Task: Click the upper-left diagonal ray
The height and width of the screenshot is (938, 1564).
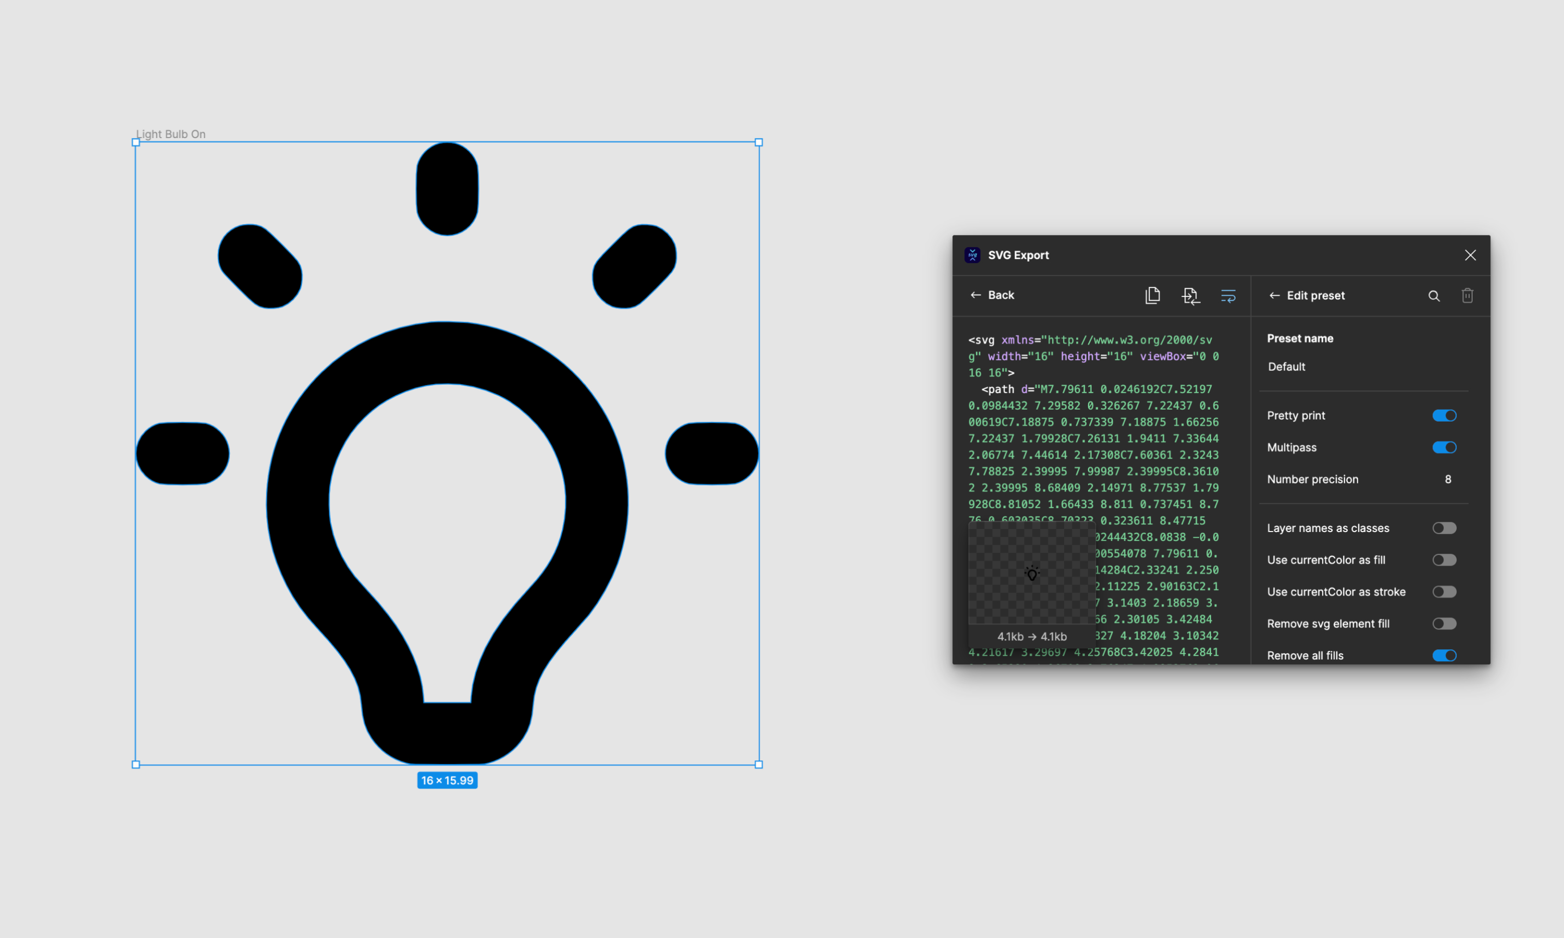Action: click(x=260, y=266)
